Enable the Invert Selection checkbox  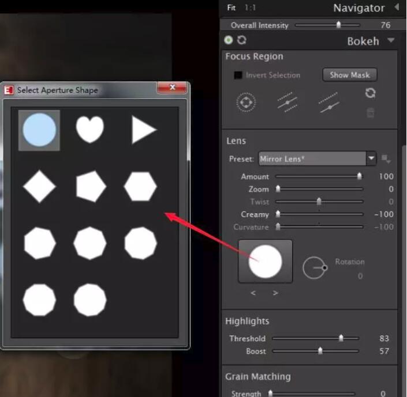point(238,75)
